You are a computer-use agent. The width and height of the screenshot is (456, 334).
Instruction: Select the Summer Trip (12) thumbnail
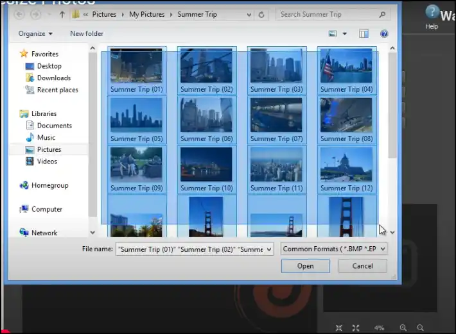click(347, 169)
